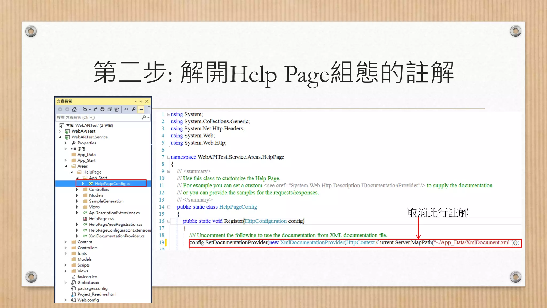Image resolution: width=547 pixels, height=308 pixels.
Task: Expand the WebAPITest project node
Action: (60, 131)
